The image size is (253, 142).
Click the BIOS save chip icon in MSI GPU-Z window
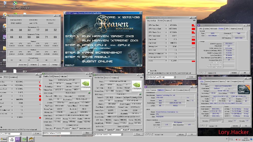pyautogui.click(x=89, y=93)
